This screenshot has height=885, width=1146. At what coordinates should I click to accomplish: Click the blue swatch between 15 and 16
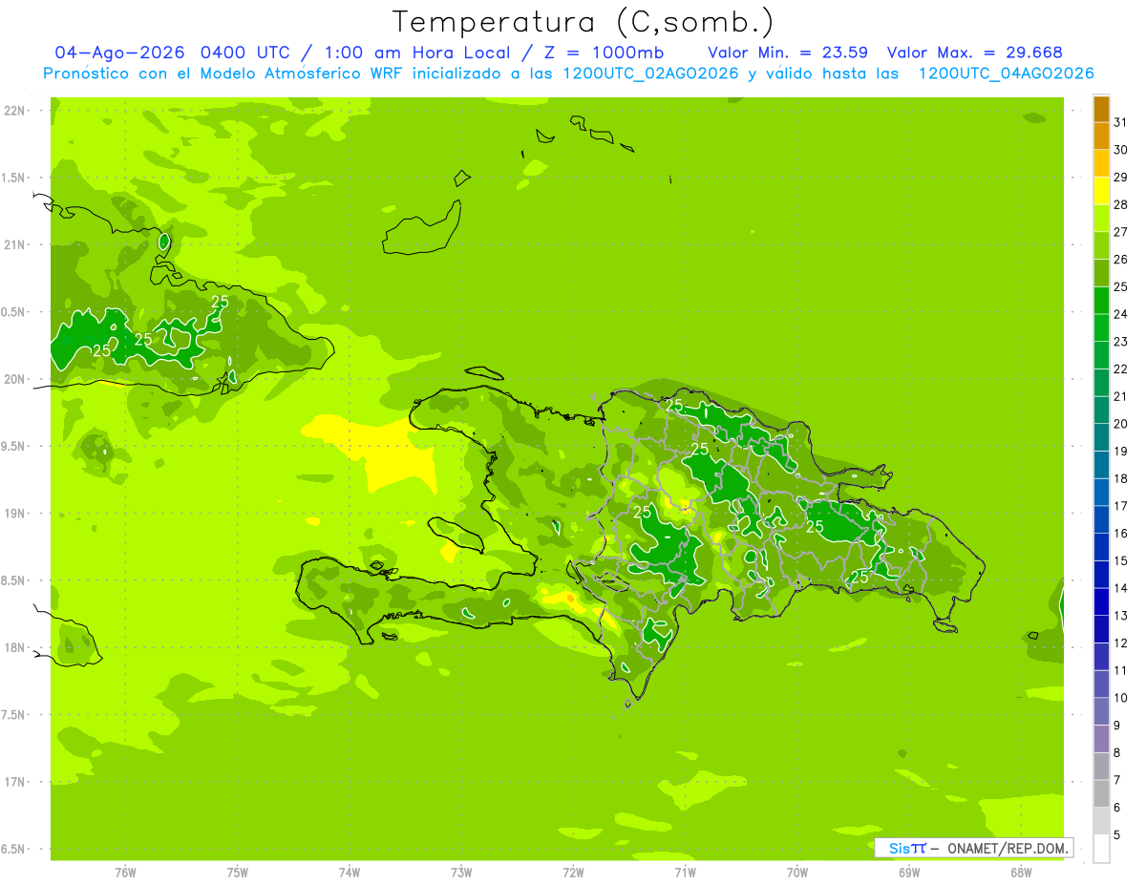pyautogui.click(x=1101, y=547)
